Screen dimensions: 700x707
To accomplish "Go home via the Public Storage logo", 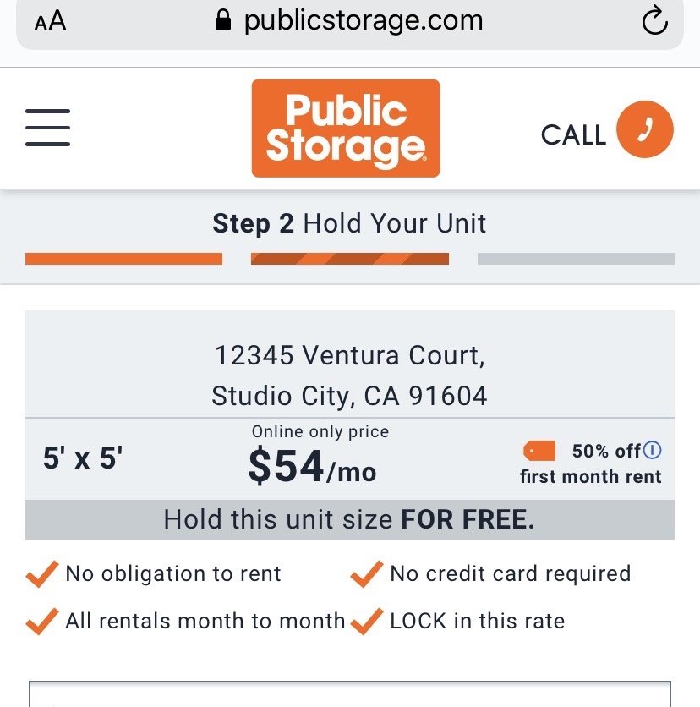I will [346, 129].
